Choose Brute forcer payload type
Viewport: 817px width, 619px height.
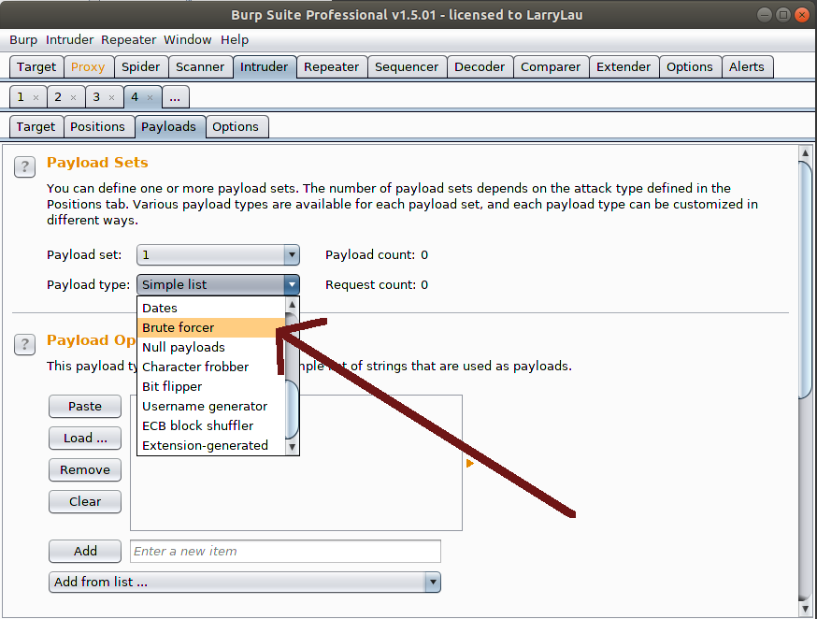click(211, 328)
